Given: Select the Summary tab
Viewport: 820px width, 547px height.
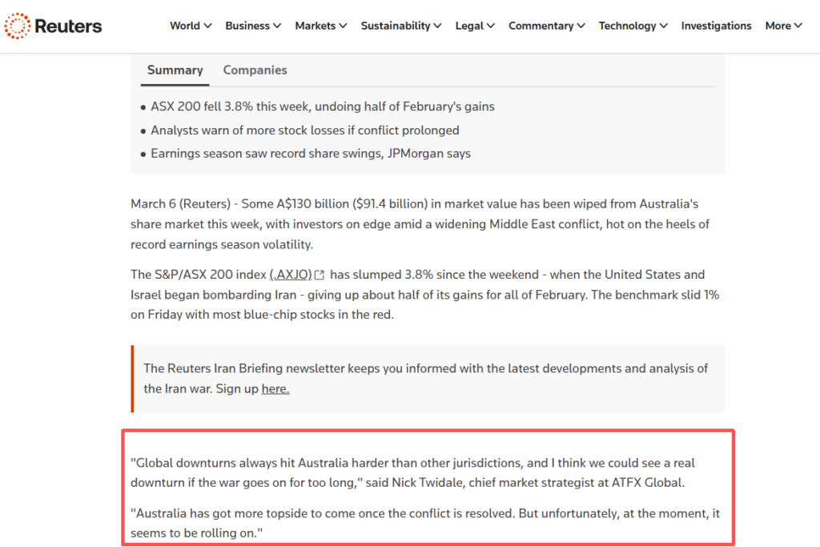Looking at the screenshot, I should pos(175,70).
